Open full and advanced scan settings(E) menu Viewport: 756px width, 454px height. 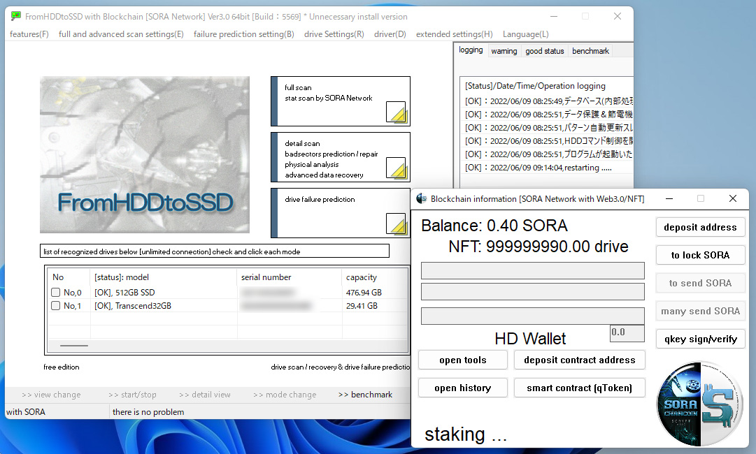click(x=121, y=34)
